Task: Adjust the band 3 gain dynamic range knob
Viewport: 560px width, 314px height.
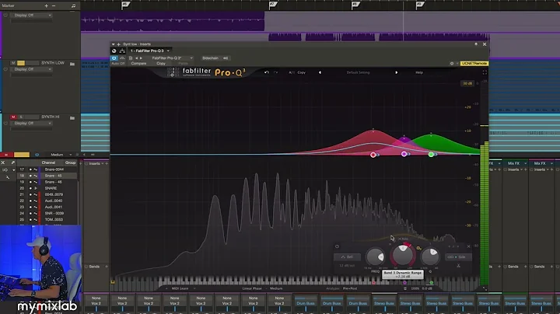Action: coord(403,255)
